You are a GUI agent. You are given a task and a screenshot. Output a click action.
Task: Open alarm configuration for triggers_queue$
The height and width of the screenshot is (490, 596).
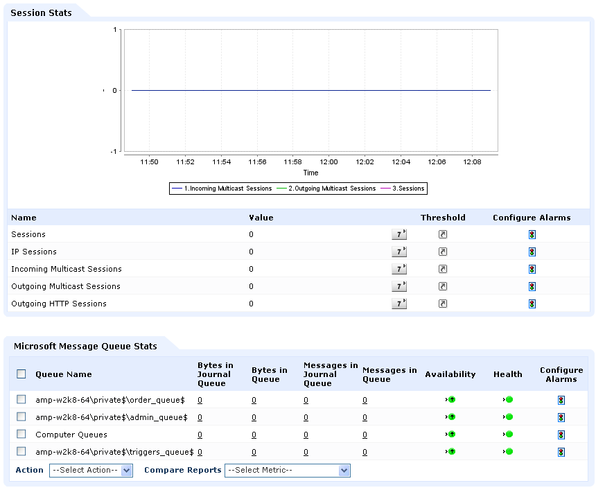pos(561,451)
